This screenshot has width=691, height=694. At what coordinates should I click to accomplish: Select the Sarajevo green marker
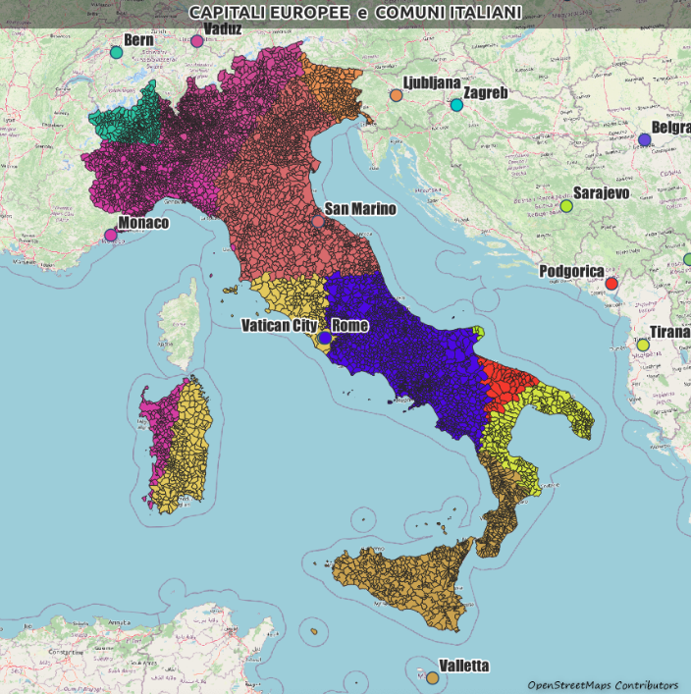566,206
